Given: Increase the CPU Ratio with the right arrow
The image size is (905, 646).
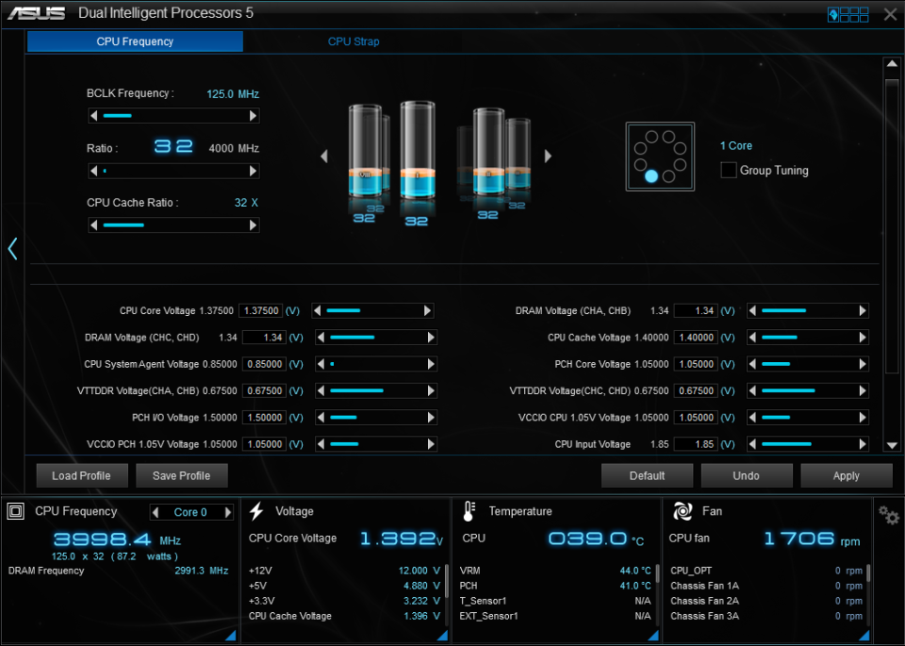Looking at the screenshot, I should [x=253, y=171].
